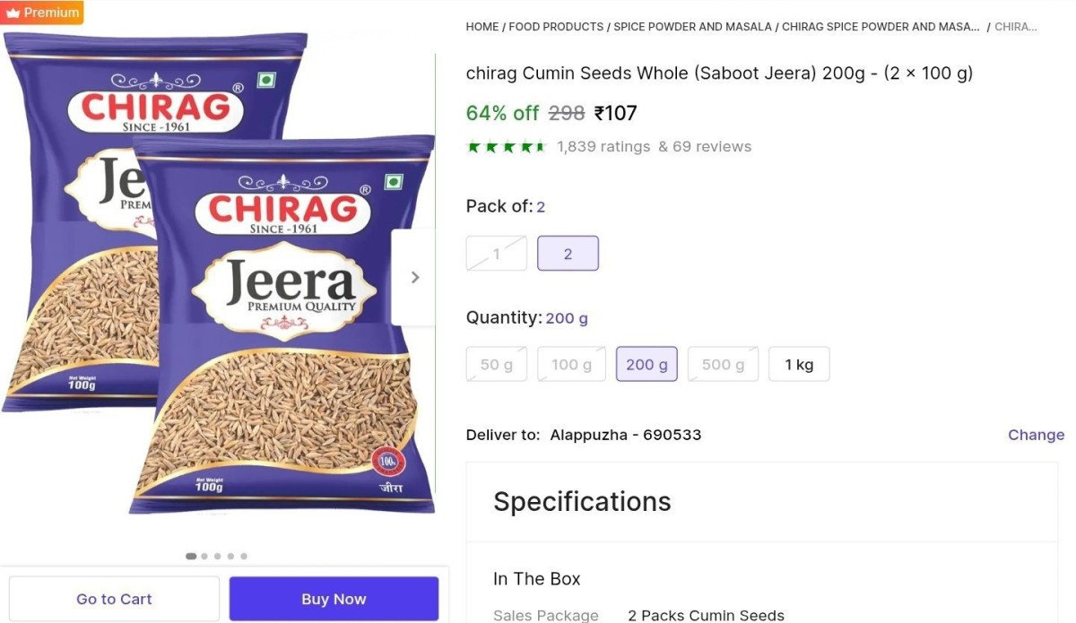Open Chirag Spice Powder breadcrumb link
1076x623 pixels.
pyautogui.click(x=881, y=27)
